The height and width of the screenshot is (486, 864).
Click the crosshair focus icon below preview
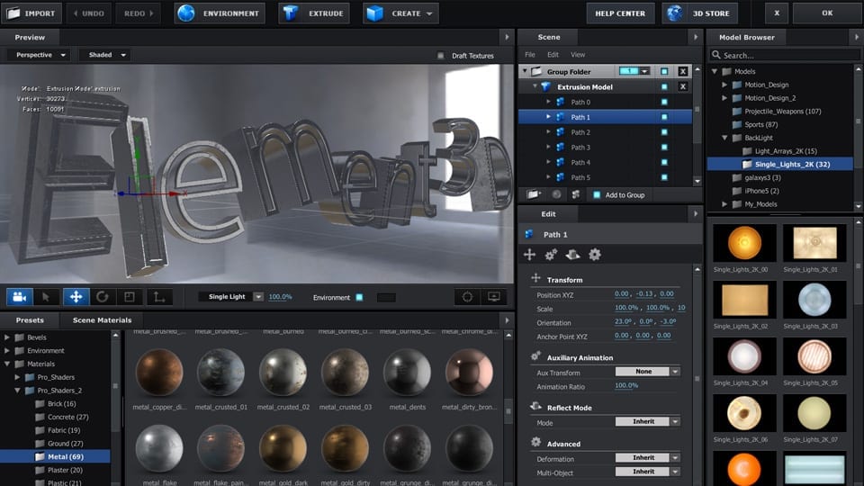pos(467,296)
